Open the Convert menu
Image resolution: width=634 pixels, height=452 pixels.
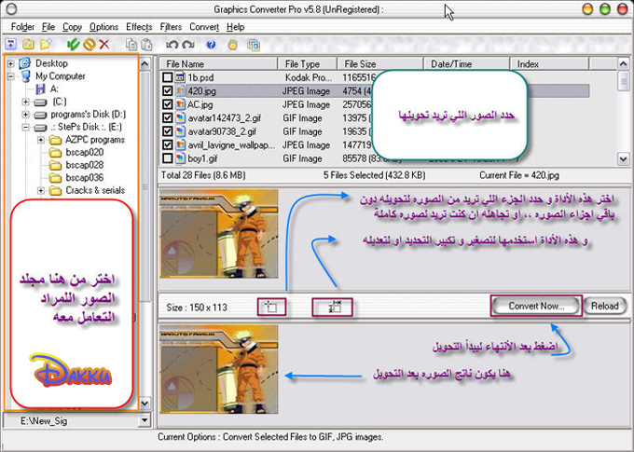tap(204, 27)
